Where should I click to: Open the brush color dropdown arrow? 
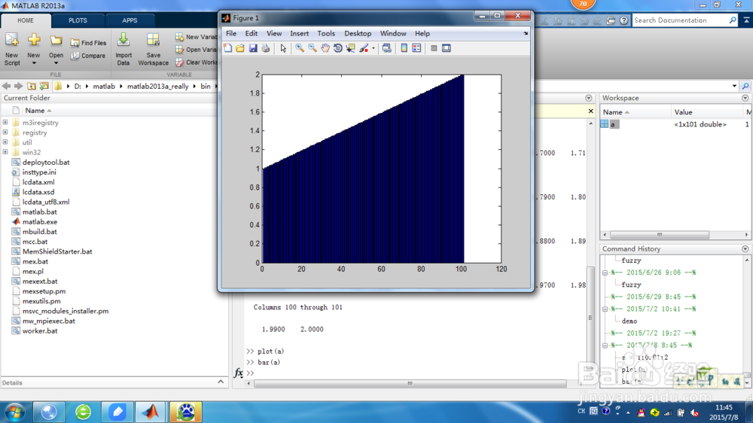[373, 48]
